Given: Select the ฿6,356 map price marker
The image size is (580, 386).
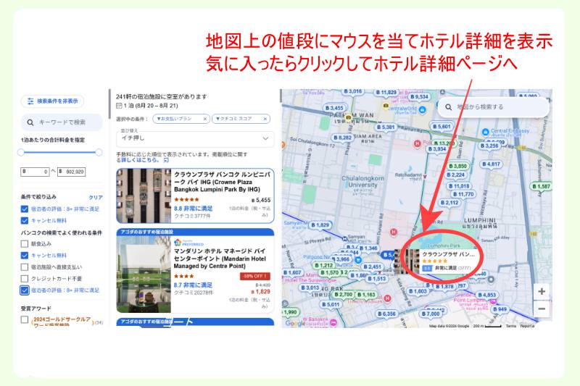Looking at the screenshot, I should pyautogui.click(x=387, y=314).
